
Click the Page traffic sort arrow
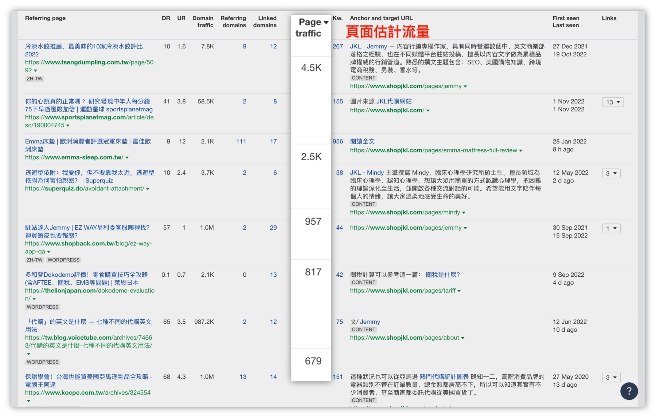(325, 22)
